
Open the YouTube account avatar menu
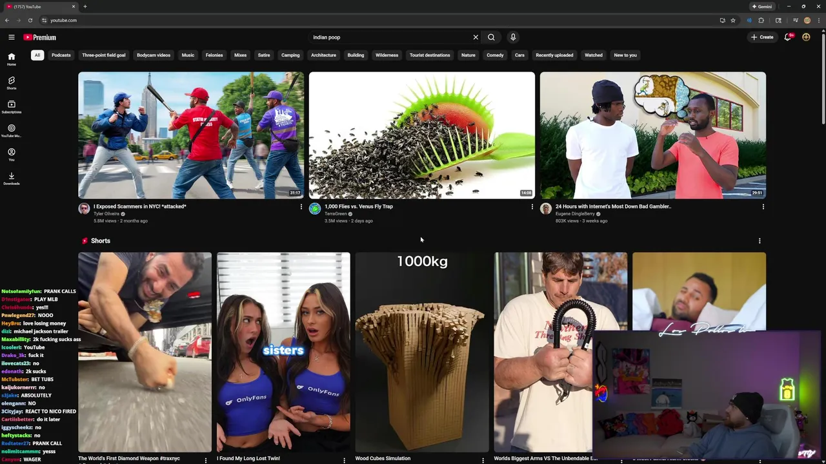tap(806, 37)
